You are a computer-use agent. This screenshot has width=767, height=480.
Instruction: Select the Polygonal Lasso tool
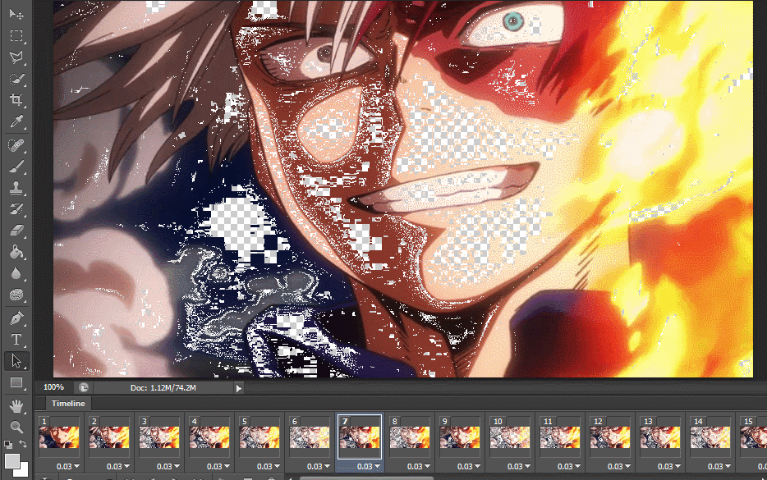point(16,57)
